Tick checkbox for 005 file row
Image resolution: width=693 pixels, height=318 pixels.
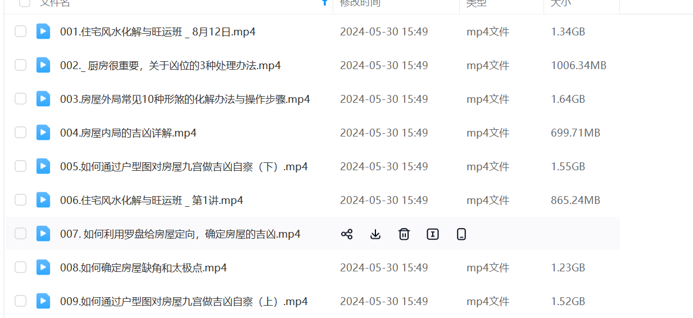tap(20, 166)
